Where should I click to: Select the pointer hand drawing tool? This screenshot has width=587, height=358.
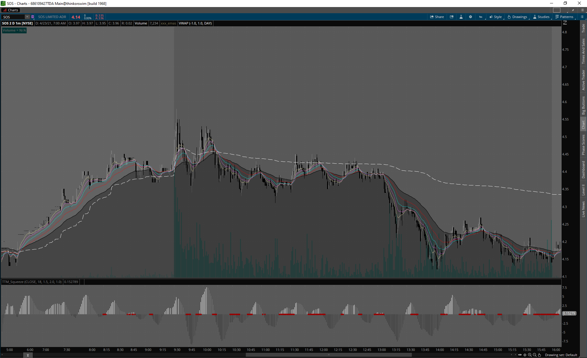[x=540, y=355]
